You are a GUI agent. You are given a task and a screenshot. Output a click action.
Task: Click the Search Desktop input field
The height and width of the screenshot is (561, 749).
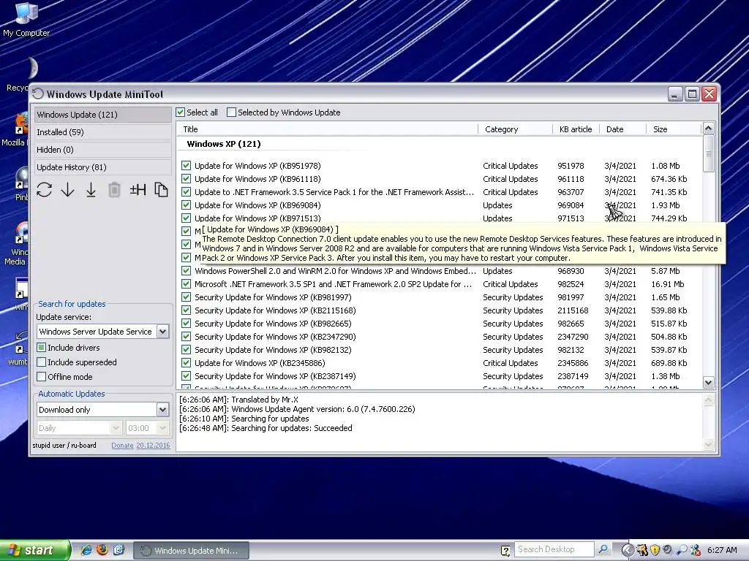(554, 549)
